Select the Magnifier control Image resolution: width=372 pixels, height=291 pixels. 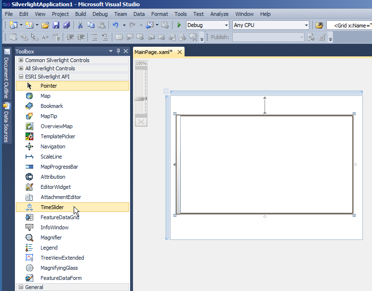(73, 238)
